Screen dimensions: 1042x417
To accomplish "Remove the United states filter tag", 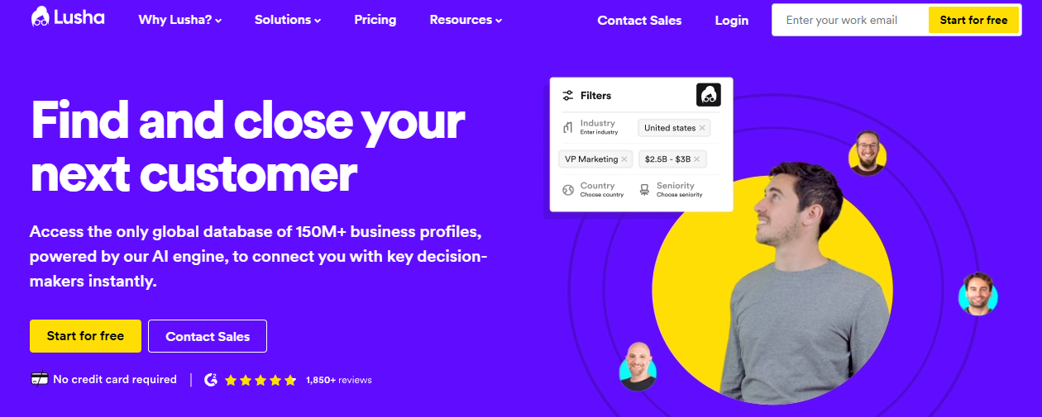I will pyautogui.click(x=702, y=128).
